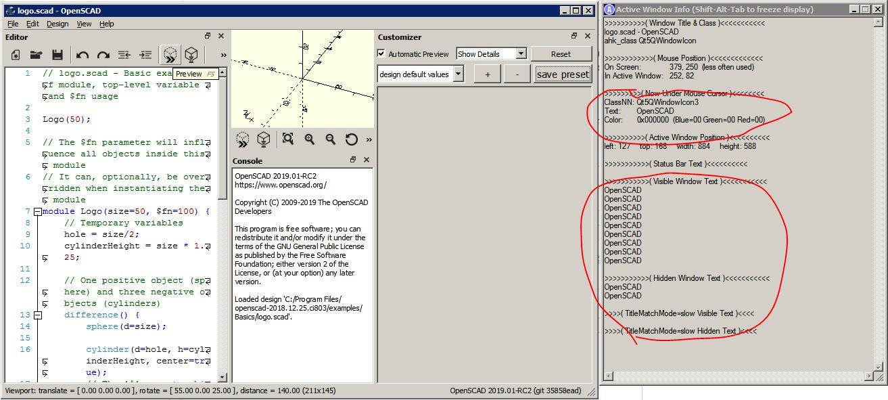Undo last edit in Editor toolbar
Viewport: 888px width, 400px height.
(x=83, y=55)
